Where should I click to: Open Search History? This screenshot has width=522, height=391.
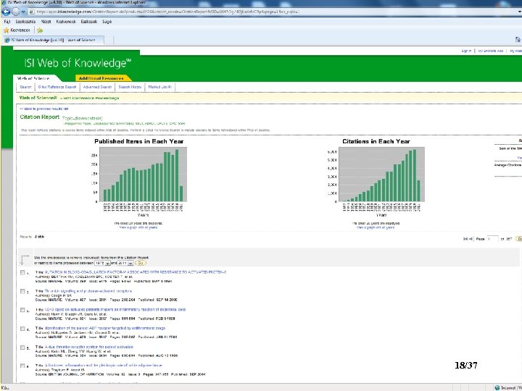[x=130, y=87]
